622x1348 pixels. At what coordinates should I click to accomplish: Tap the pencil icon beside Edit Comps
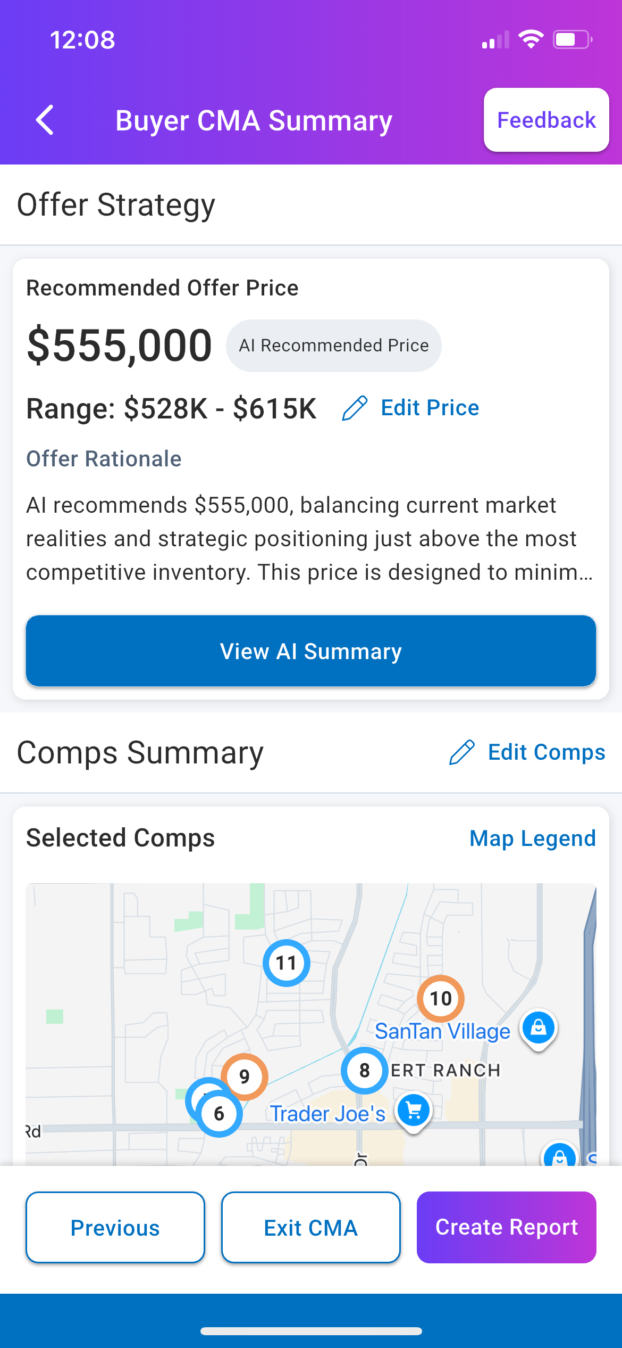point(461,752)
